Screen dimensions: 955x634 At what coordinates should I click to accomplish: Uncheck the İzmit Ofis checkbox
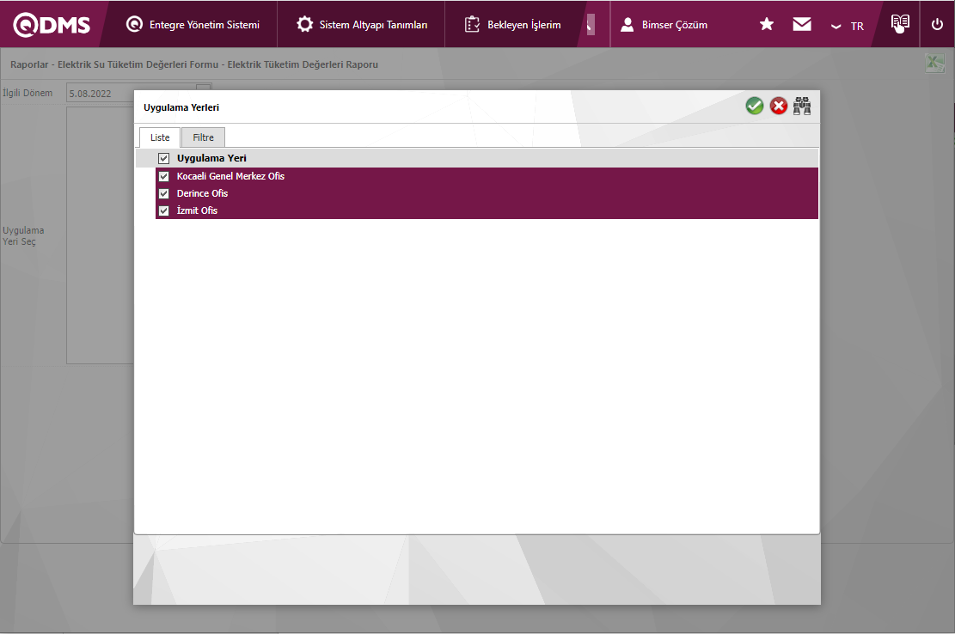(163, 210)
